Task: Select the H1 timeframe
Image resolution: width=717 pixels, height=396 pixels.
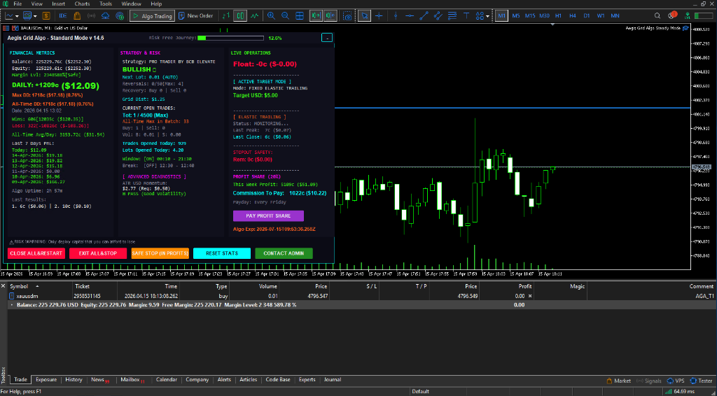Action: (x=558, y=15)
